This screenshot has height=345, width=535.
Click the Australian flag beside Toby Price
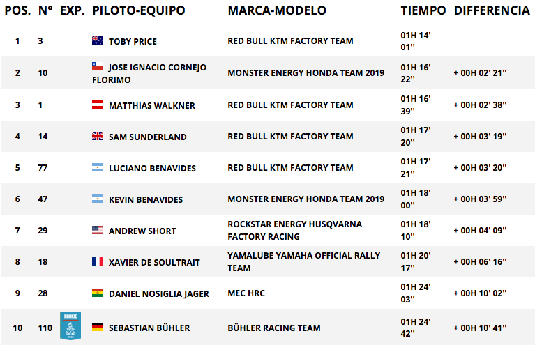98,40
